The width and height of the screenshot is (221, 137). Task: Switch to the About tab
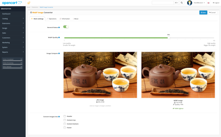(x=76, y=19)
